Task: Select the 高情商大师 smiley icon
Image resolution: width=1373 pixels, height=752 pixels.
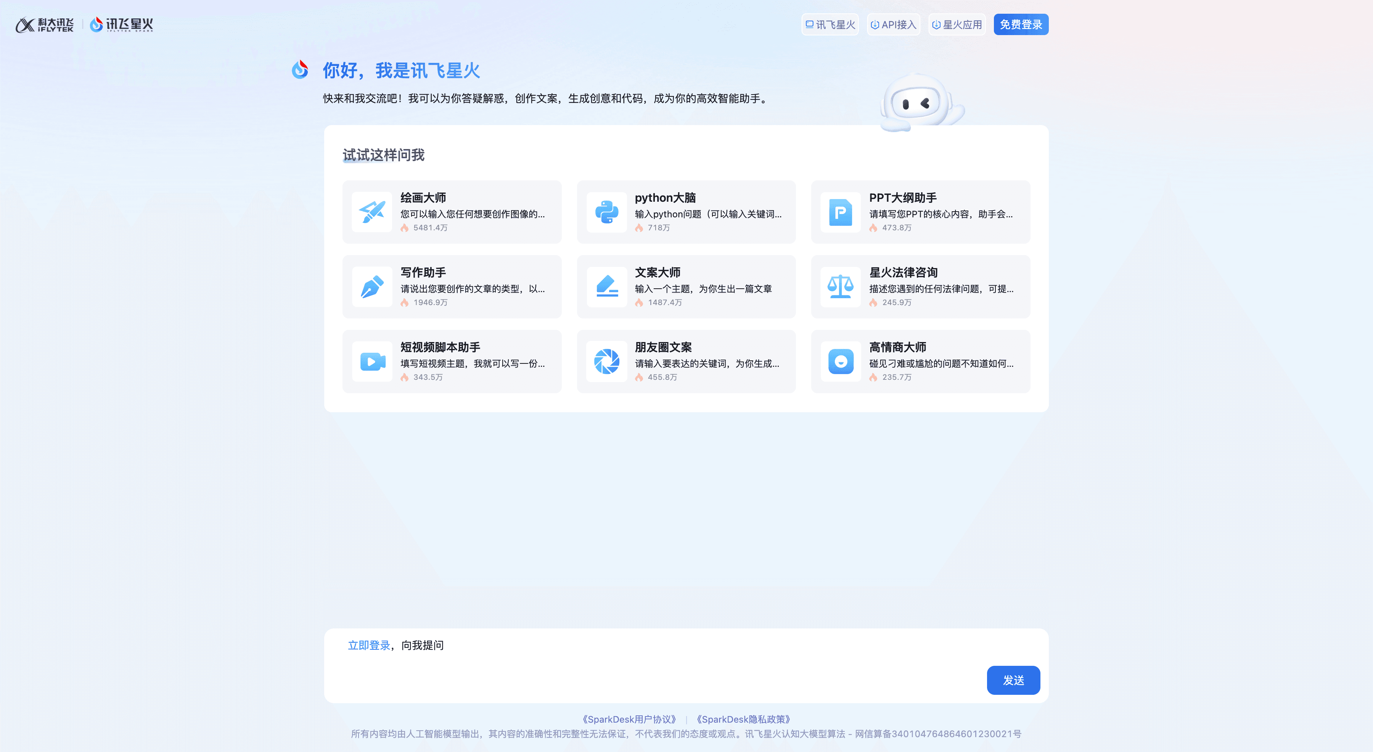Action: 841,362
